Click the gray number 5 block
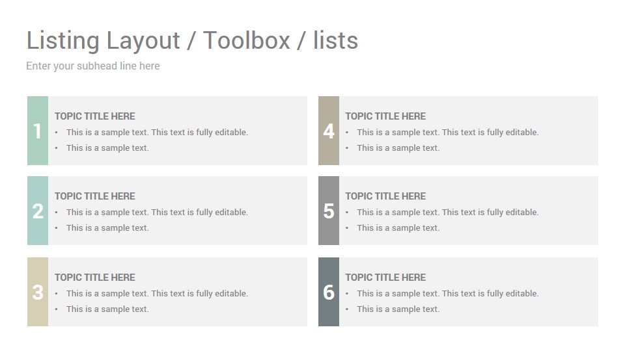625x351 pixels. click(x=329, y=211)
